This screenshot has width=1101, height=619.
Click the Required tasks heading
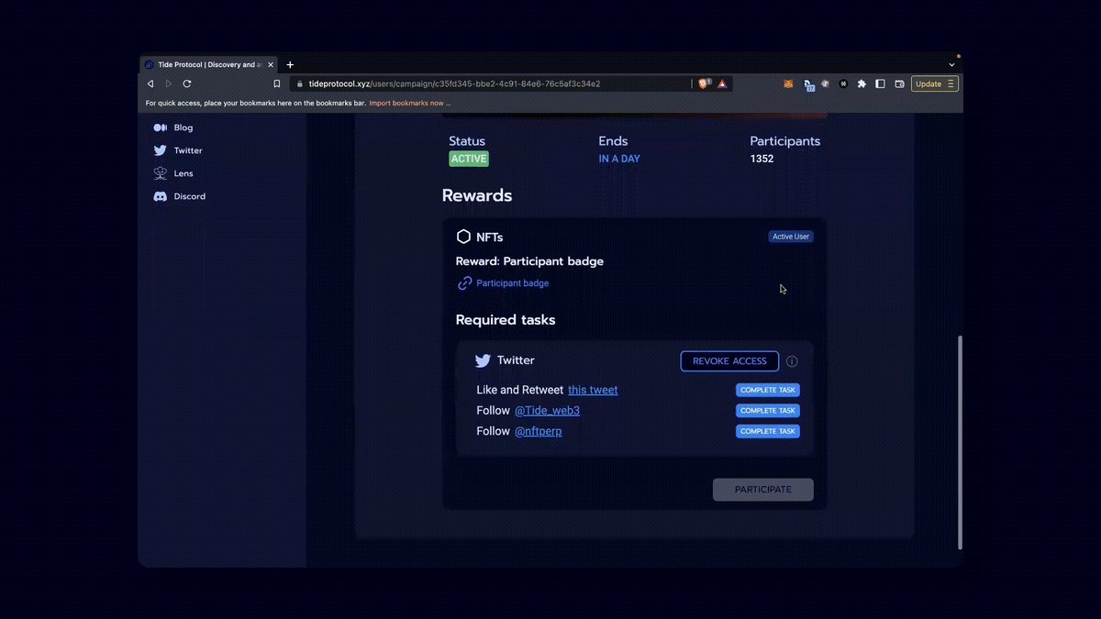[506, 320]
